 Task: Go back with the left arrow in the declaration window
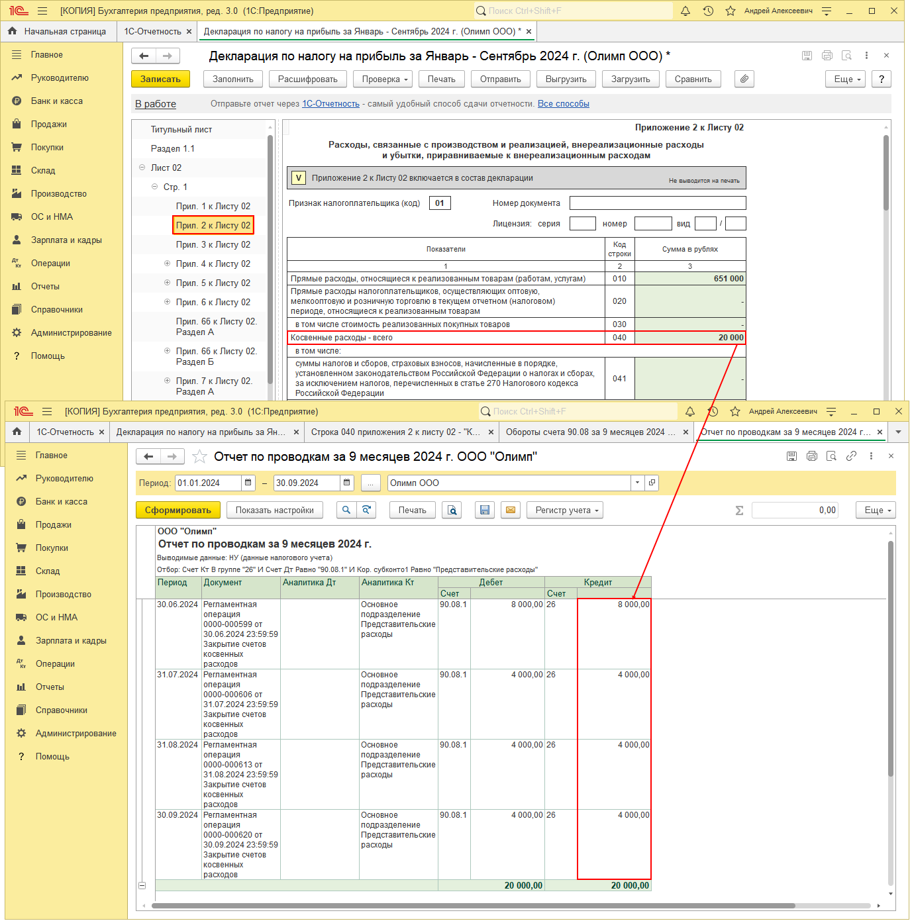pyautogui.click(x=144, y=56)
